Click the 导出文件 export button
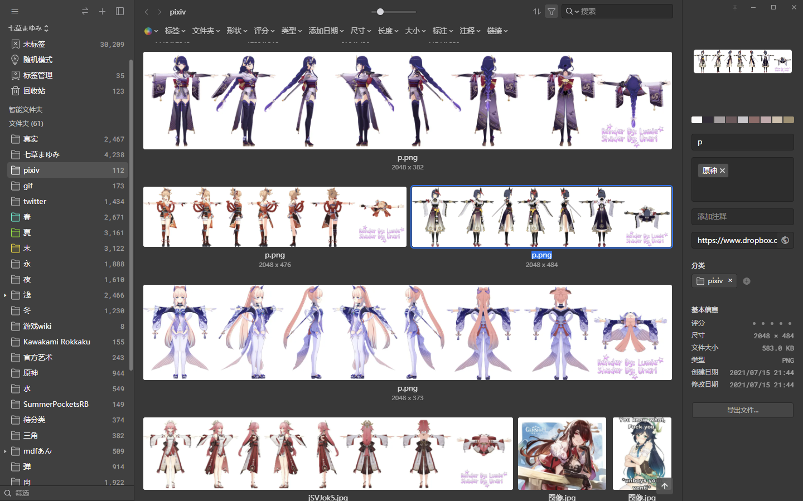 (x=743, y=410)
